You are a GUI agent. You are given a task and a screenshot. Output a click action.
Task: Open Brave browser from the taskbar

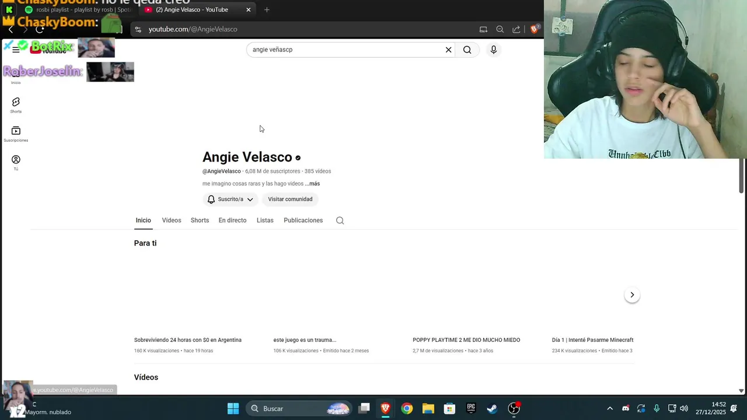[x=385, y=408]
